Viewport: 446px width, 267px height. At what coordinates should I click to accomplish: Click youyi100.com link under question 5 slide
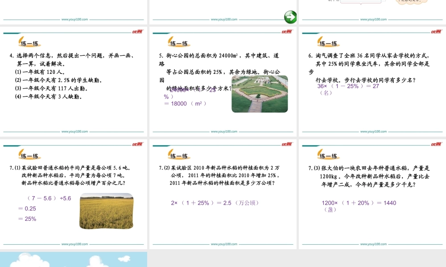coord(224,132)
